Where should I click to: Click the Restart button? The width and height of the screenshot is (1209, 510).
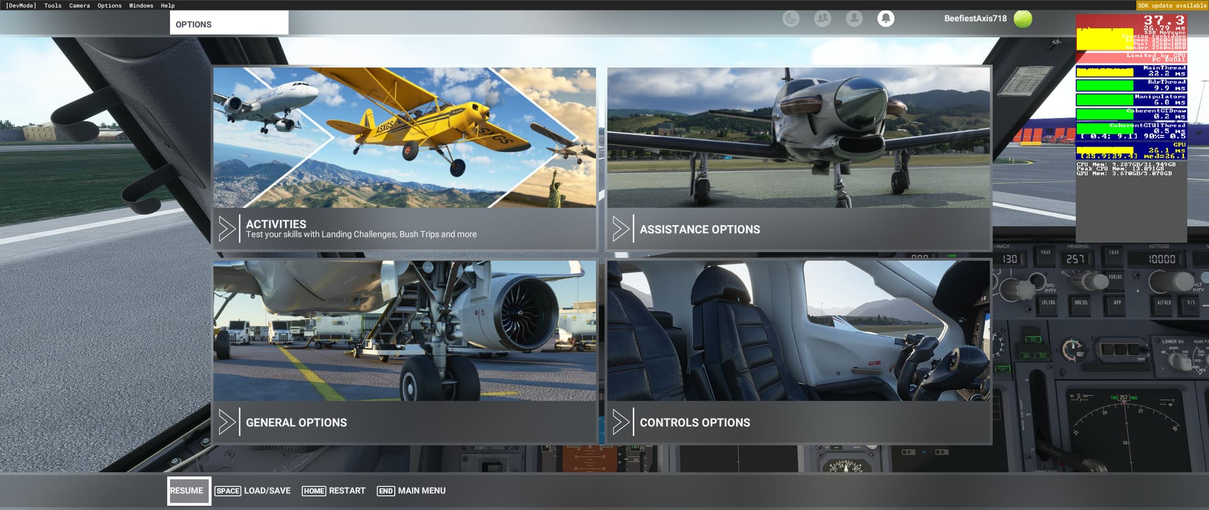point(334,490)
